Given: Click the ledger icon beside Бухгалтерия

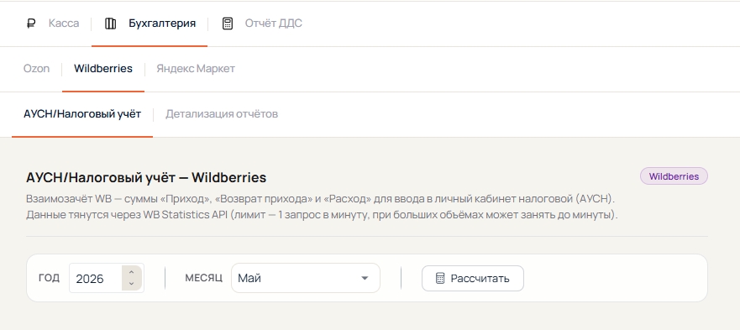Looking at the screenshot, I should 110,24.
